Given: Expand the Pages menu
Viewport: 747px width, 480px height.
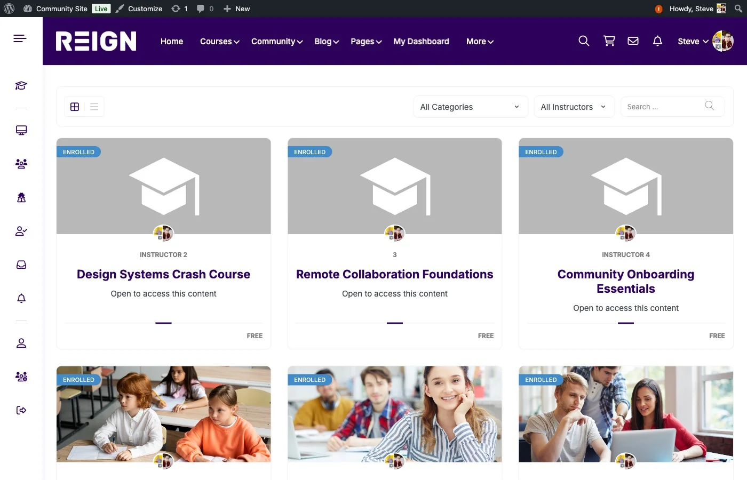Looking at the screenshot, I should pos(366,41).
